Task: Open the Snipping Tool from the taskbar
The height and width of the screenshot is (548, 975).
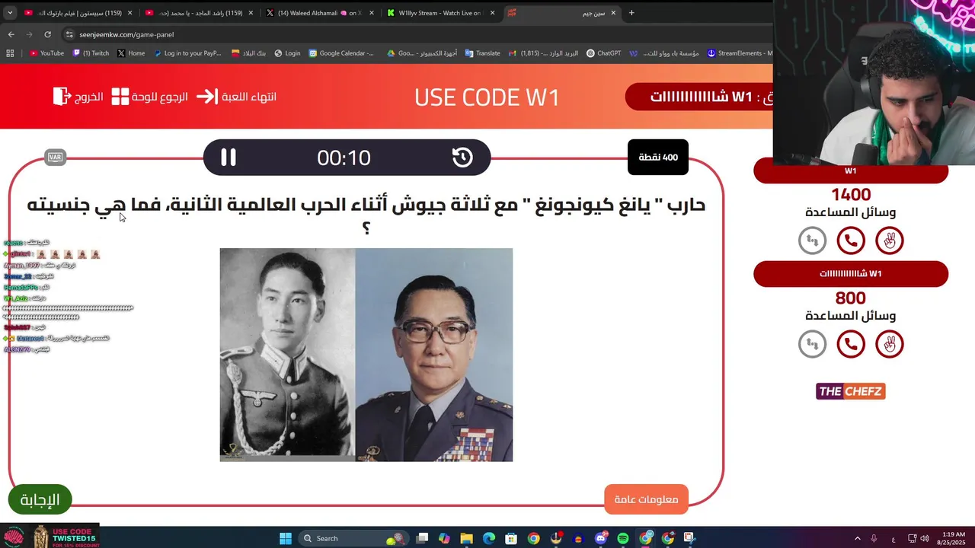Action: pos(690,538)
